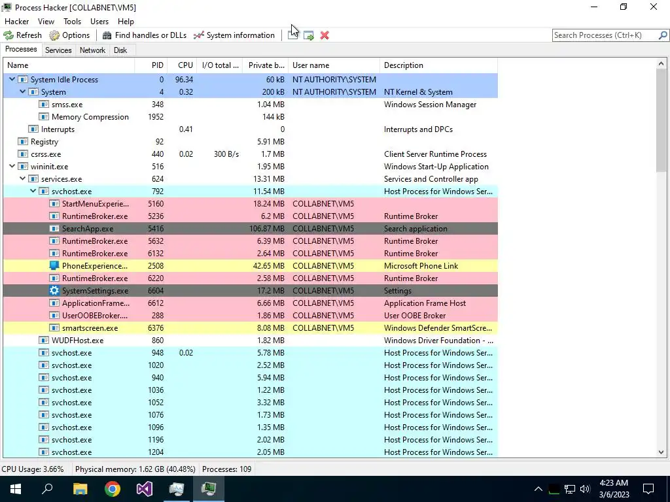The image size is (670, 502).
Task: Click the WUDFHost.exe process icon
Action: pos(44,340)
